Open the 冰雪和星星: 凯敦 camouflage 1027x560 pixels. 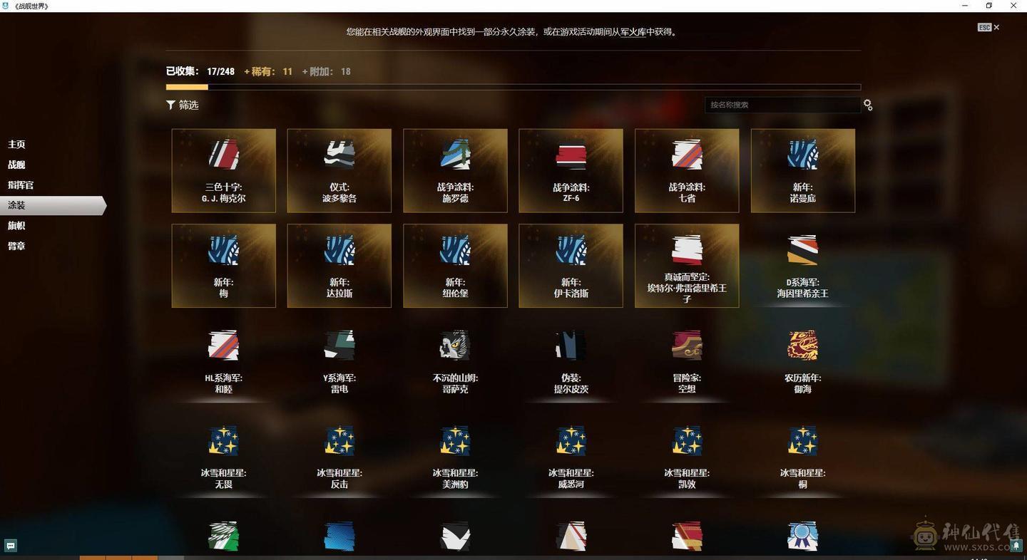(x=687, y=457)
